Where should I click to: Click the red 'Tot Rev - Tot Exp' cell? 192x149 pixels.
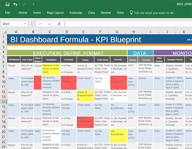(69, 83)
